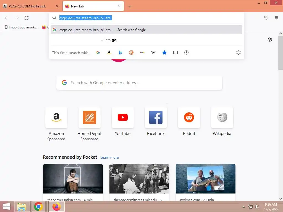The width and height of the screenshot is (283, 212).
Task: Open search settings gear in dropdown
Action: tap(239, 52)
